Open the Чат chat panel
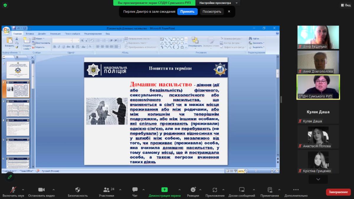The height and width of the screenshot is (199, 354). pyautogui.click(x=135, y=190)
